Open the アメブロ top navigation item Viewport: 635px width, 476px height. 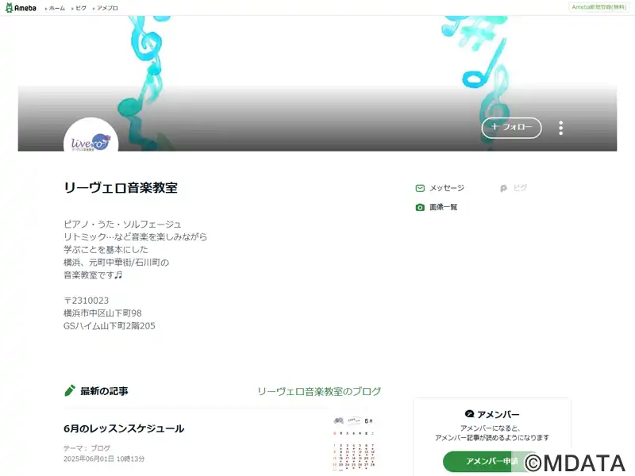[x=107, y=8]
